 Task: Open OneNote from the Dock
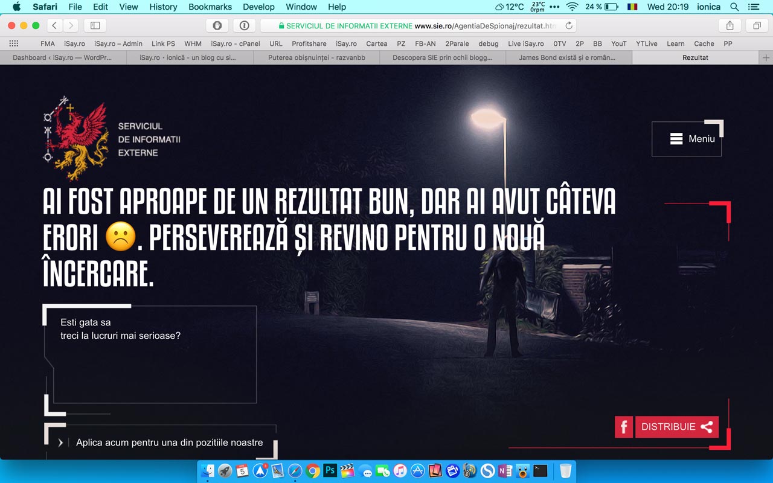(x=505, y=471)
